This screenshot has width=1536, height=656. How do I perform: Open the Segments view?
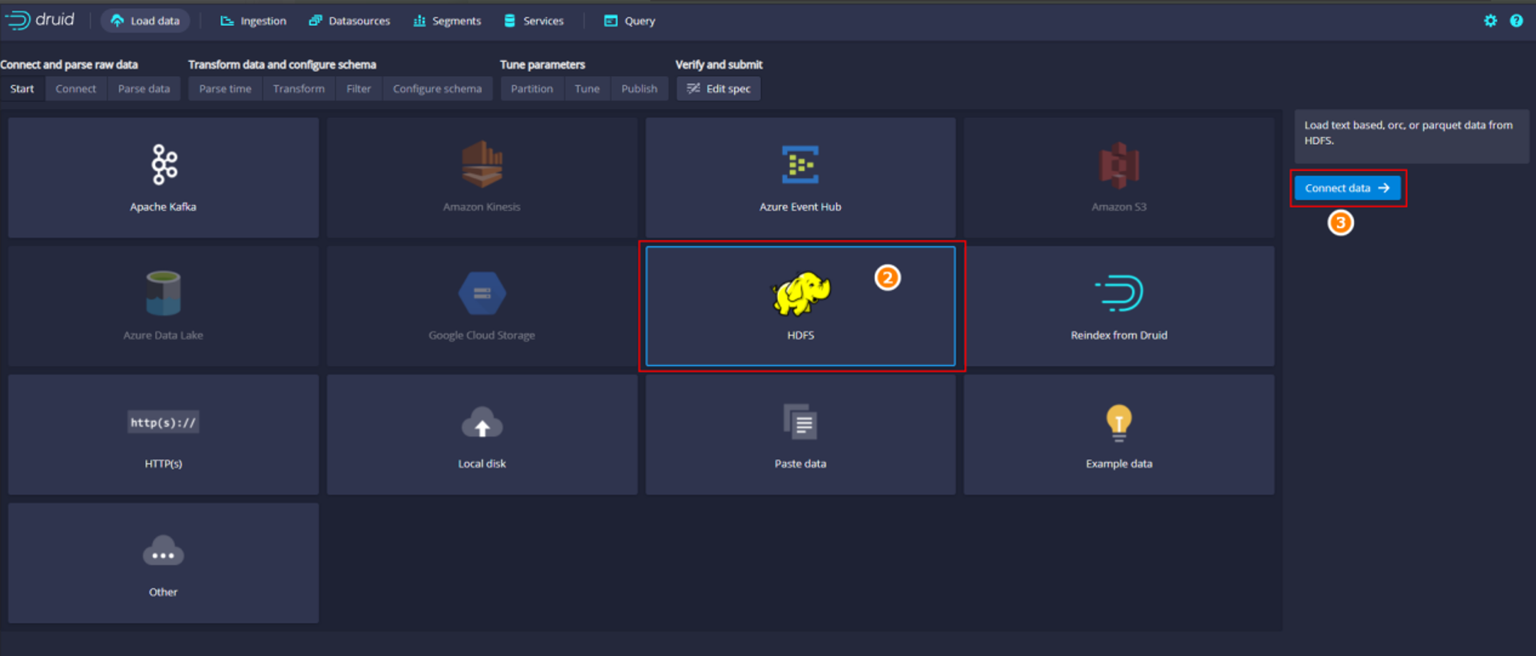pyautogui.click(x=447, y=21)
